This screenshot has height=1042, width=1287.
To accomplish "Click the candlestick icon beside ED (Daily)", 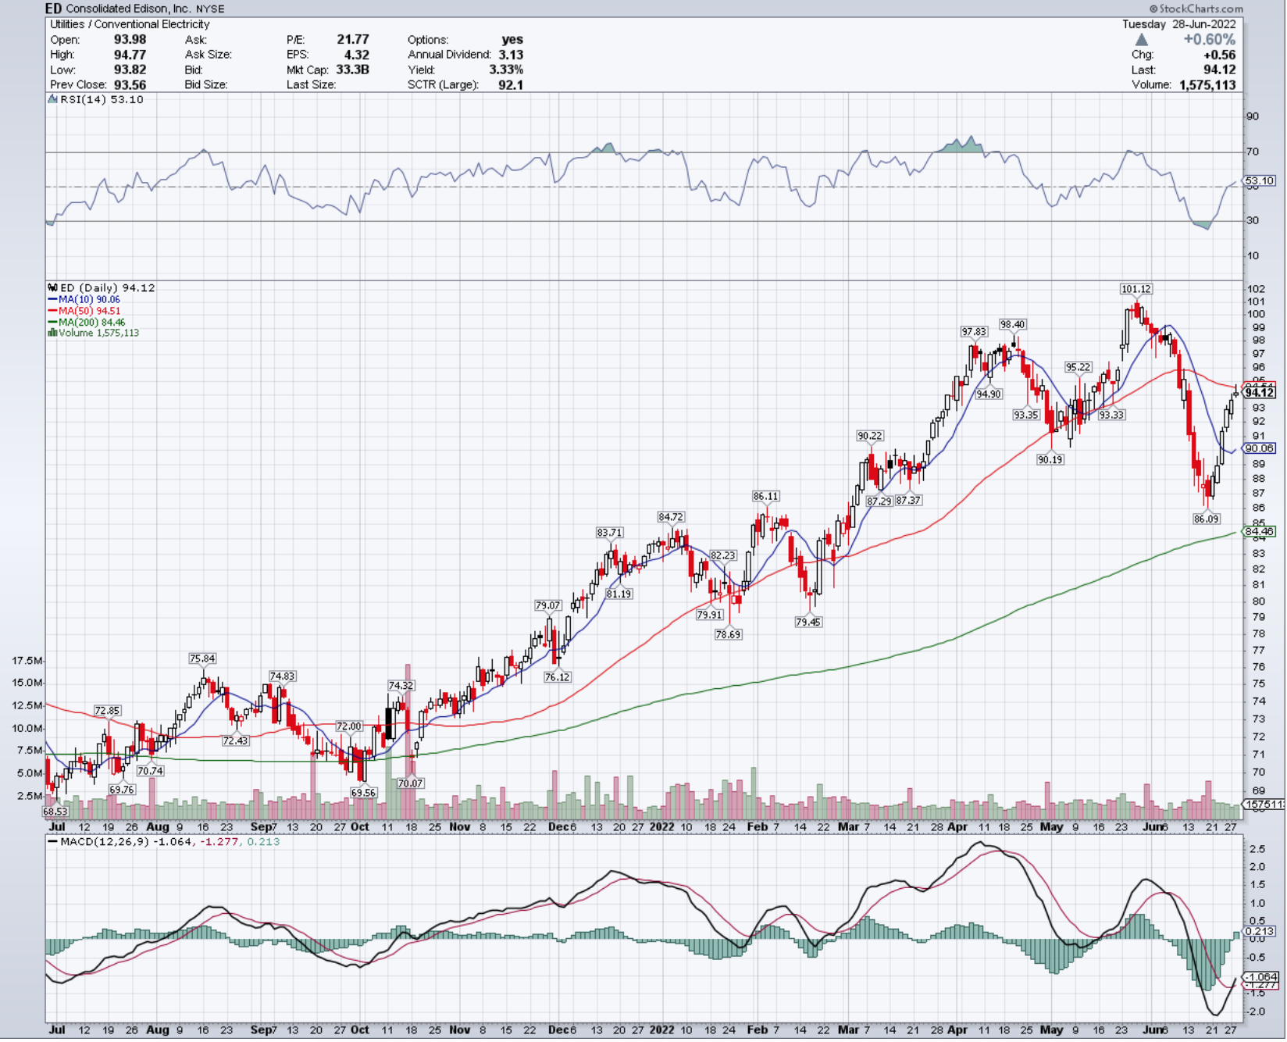I will click(53, 288).
